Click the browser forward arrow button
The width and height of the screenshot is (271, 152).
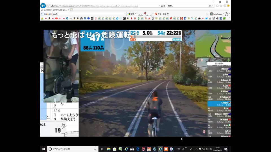48,6
